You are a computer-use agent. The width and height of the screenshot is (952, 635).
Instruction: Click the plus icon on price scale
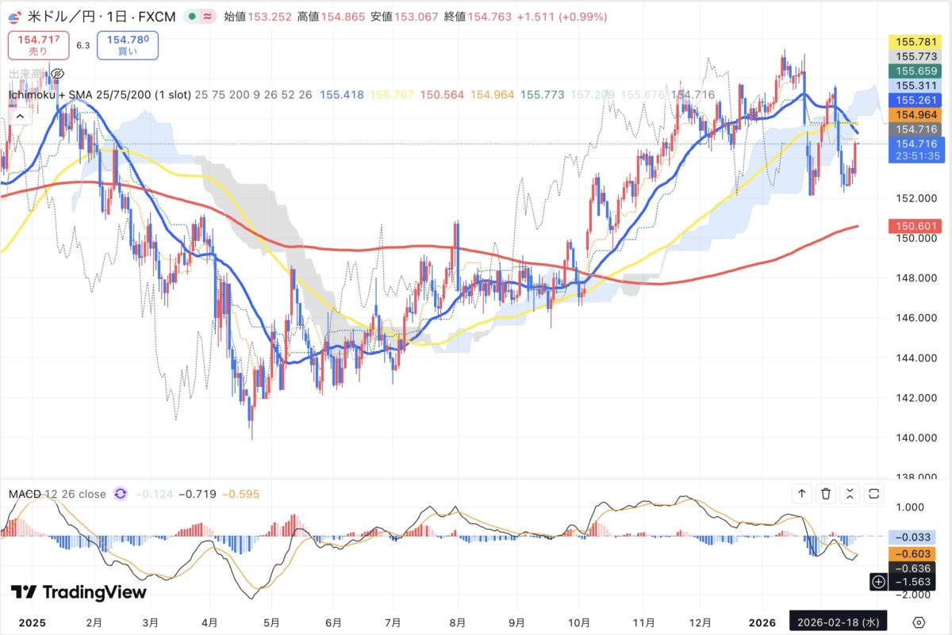[878, 581]
